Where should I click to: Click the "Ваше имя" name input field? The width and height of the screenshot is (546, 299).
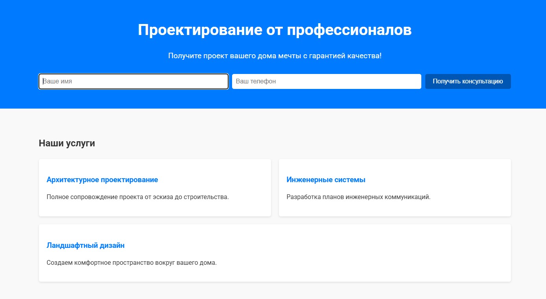[133, 81]
